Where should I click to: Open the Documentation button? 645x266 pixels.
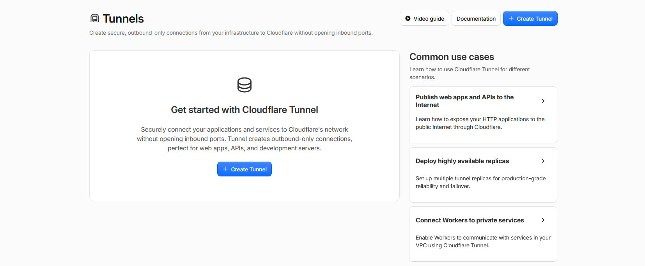[x=476, y=18]
